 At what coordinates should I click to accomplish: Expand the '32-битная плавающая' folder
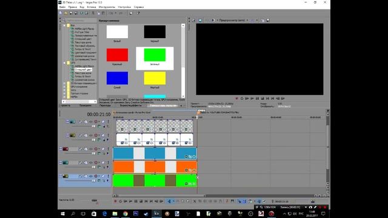pyautogui.click(x=65, y=84)
